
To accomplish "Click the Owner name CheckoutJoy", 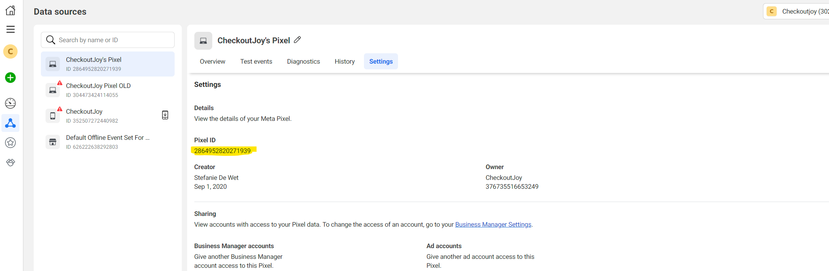I will [x=504, y=178].
